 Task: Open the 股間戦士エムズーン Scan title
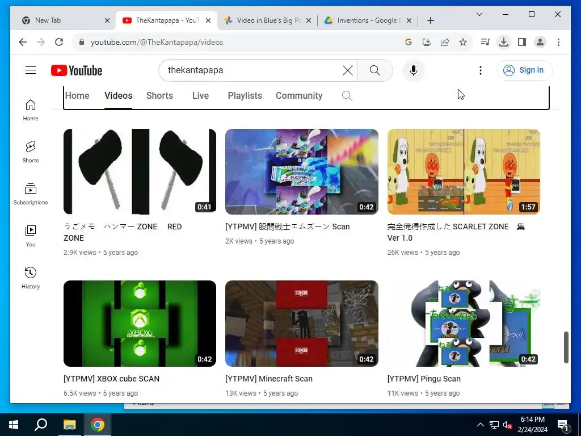coord(287,227)
